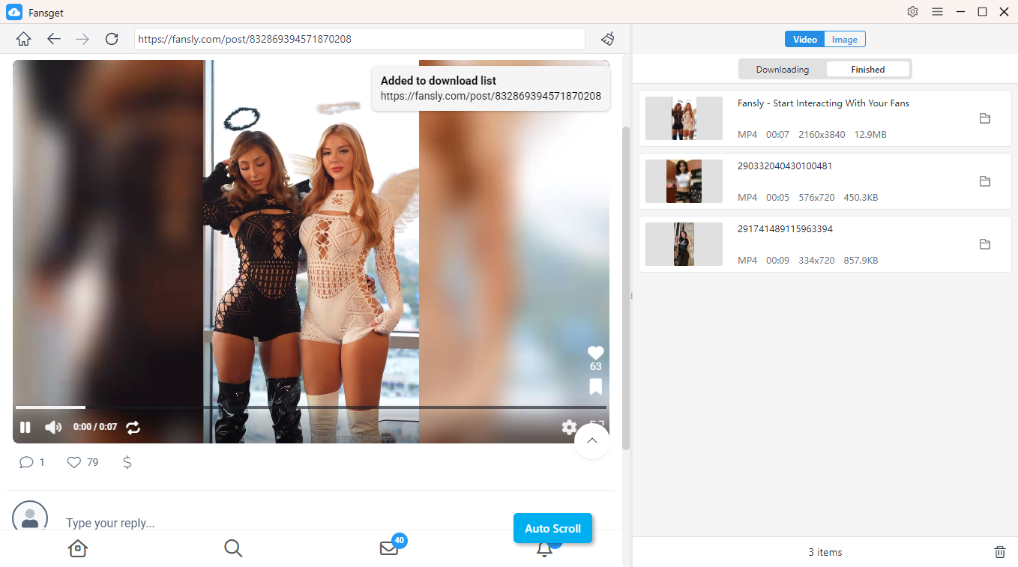1018x567 pixels.
Task: Click the broom clear-cache icon
Action: point(608,39)
